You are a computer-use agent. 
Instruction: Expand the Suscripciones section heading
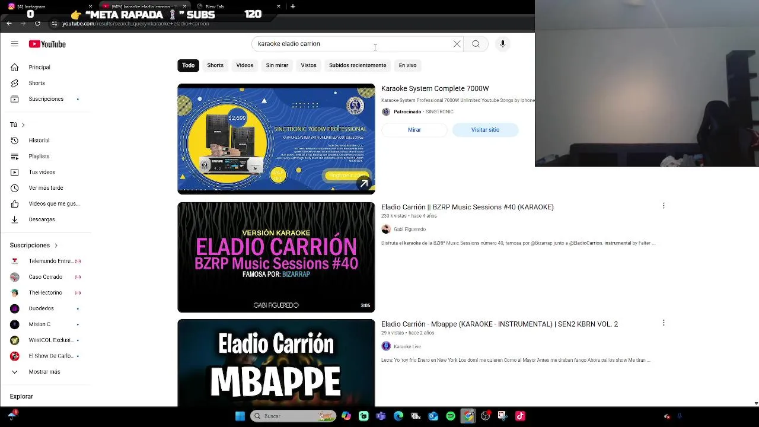(x=34, y=245)
